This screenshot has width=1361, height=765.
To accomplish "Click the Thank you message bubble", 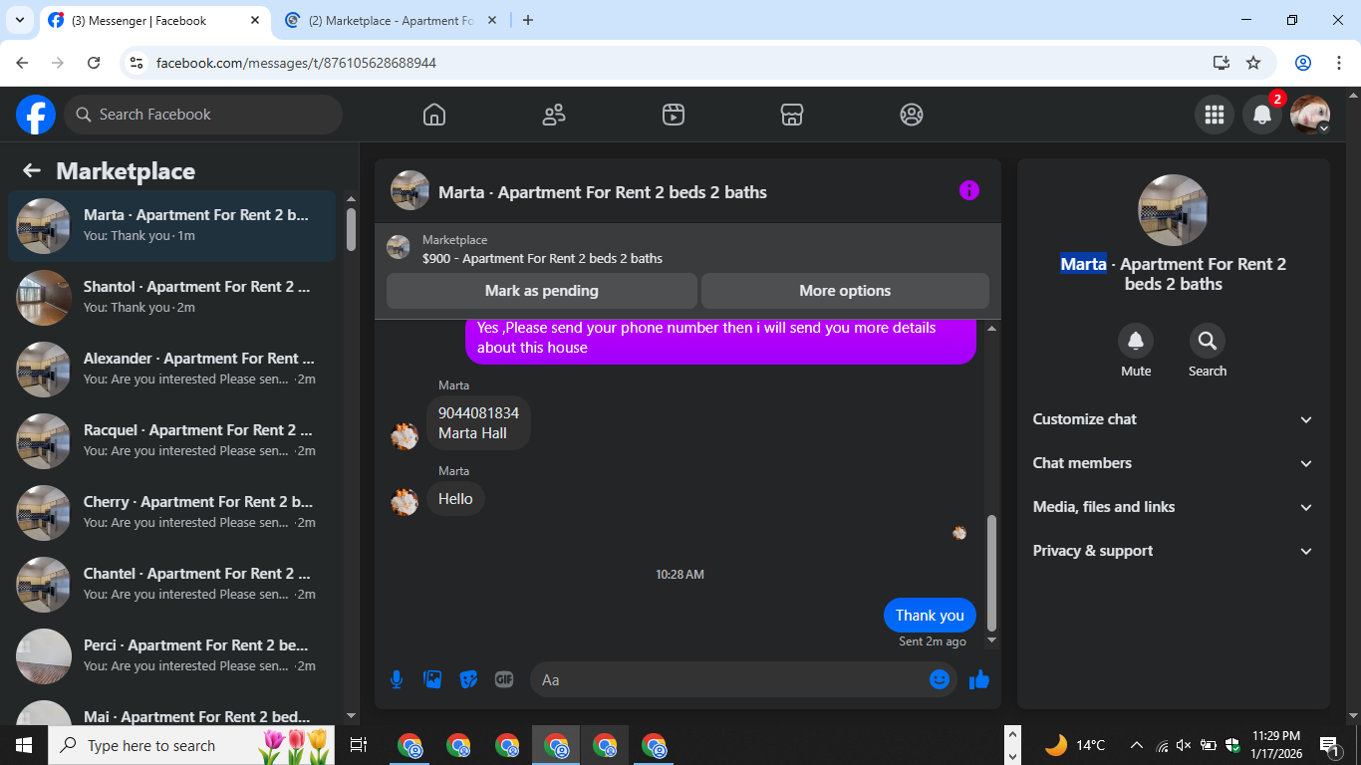I will pos(930,615).
